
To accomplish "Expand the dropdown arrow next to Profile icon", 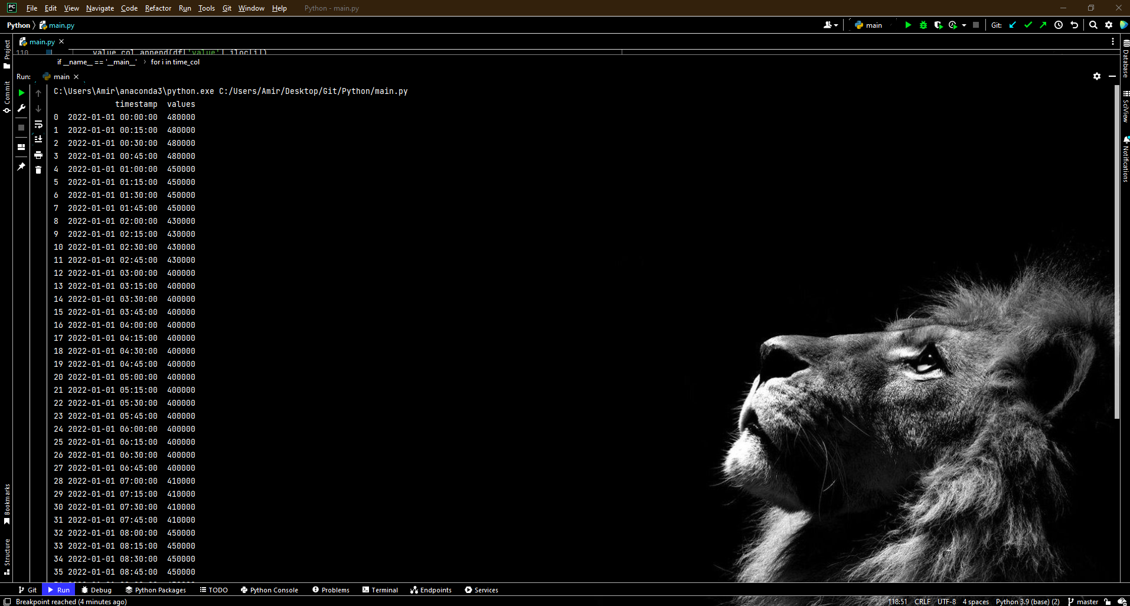I will (x=964, y=25).
